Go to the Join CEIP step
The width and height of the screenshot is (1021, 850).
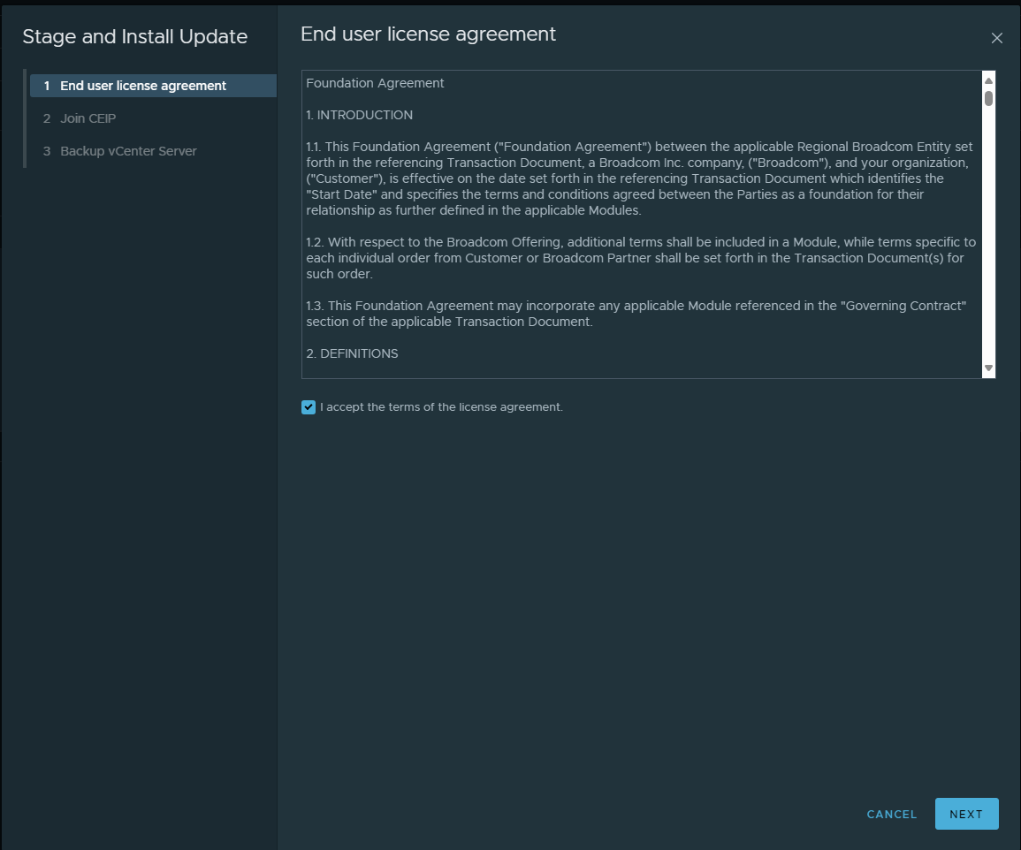click(x=88, y=118)
